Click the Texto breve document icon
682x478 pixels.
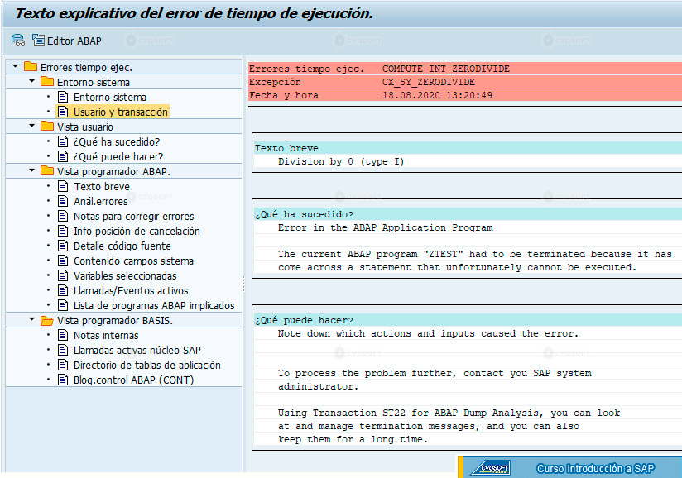click(63, 186)
